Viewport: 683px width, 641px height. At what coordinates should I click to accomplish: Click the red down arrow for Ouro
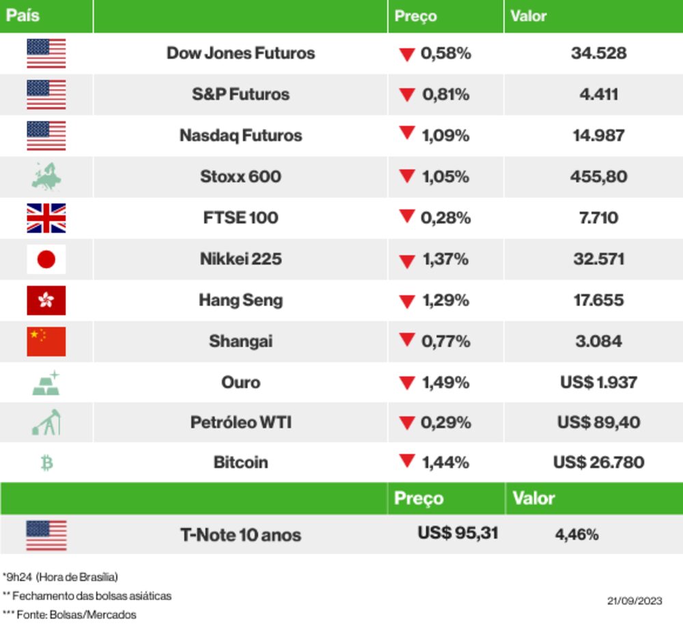[x=408, y=383]
